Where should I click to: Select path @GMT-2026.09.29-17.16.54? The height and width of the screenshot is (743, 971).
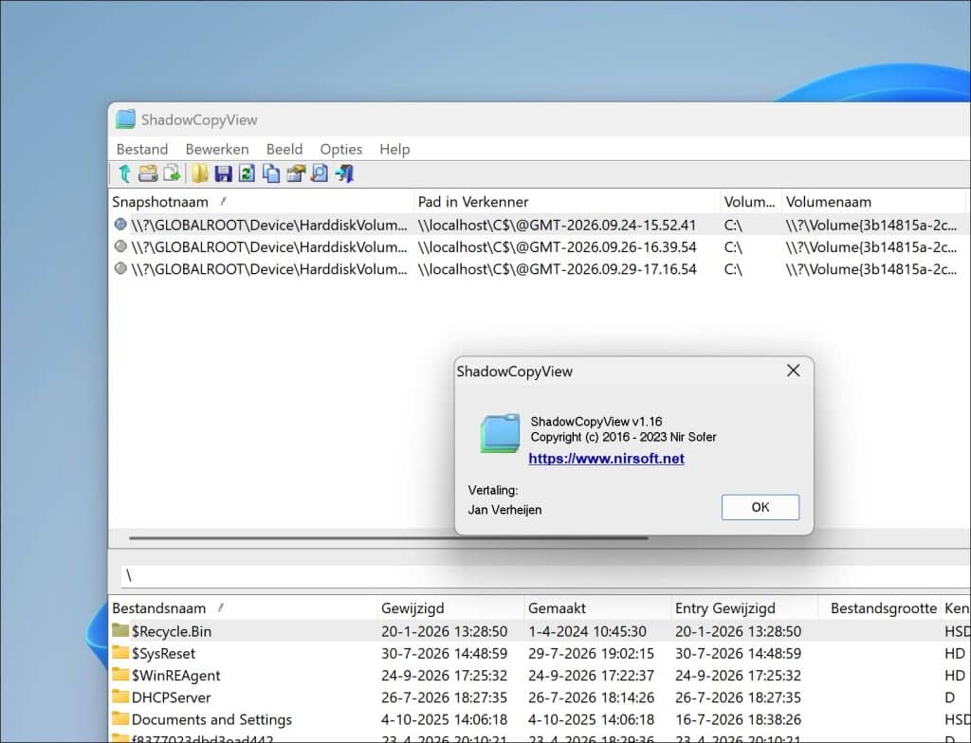click(557, 269)
